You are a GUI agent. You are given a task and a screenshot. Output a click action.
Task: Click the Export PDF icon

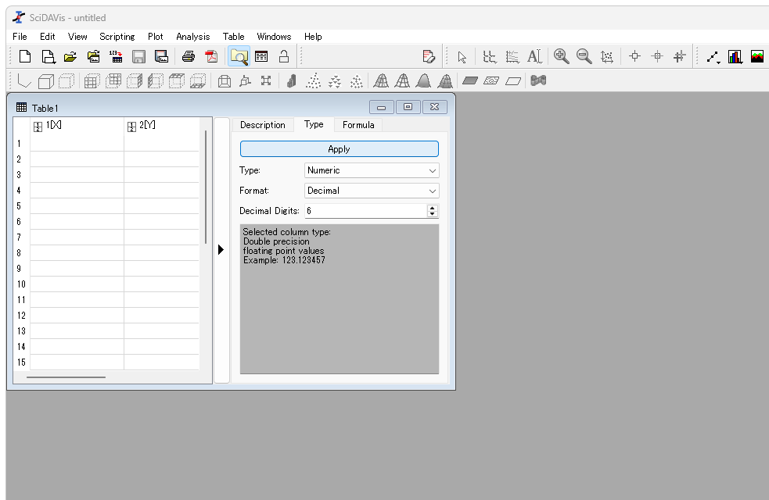tap(211, 56)
